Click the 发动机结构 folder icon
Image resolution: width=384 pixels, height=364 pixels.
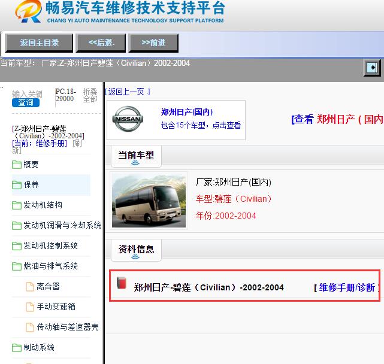[17, 205]
